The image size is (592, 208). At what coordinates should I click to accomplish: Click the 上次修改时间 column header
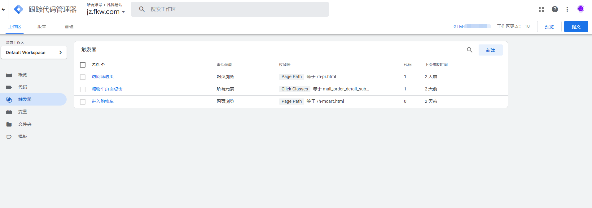436,64
